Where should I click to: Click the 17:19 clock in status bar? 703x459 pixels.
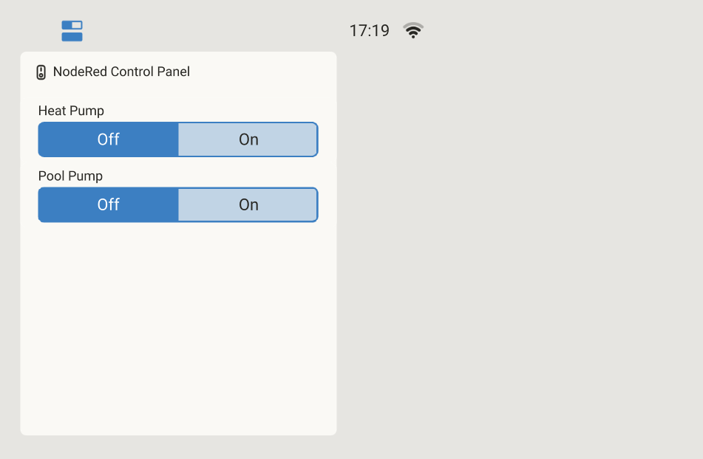pyautogui.click(x=369, y=31)
